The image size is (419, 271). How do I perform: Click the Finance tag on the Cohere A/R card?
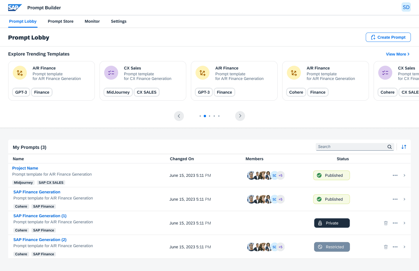coord(318,92)
